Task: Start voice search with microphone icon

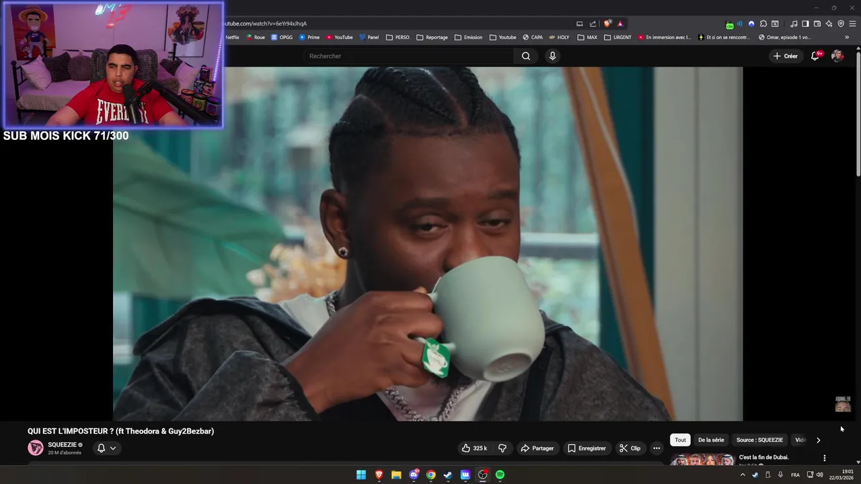Action: click(552, 56)
